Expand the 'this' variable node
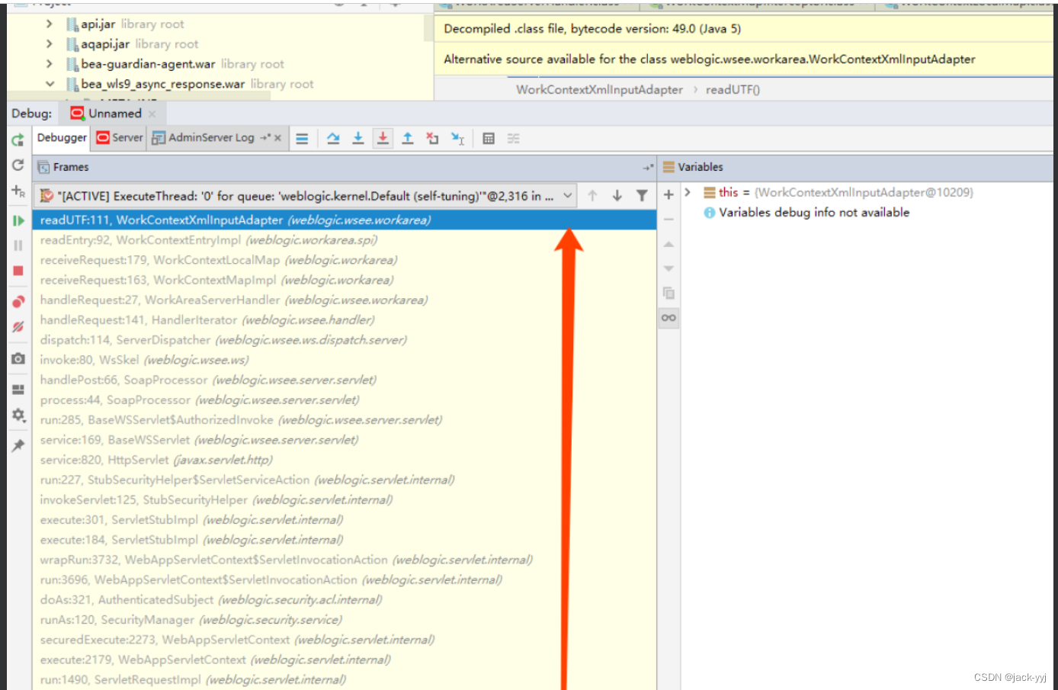This screenshot has height=690, width=1058. coord(688,192)
